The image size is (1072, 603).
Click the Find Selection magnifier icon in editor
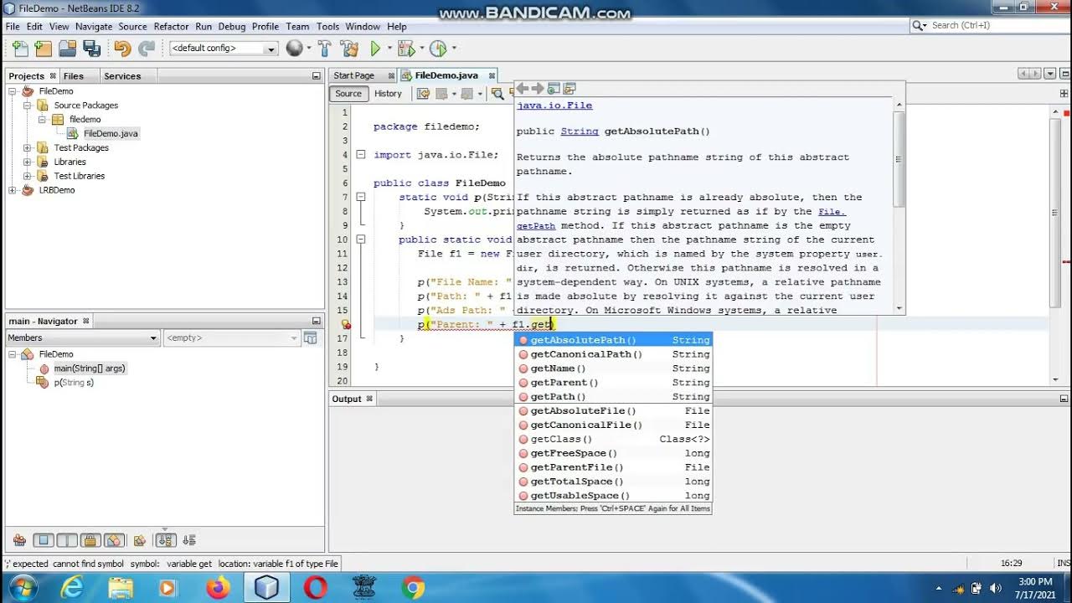point(497,94)
